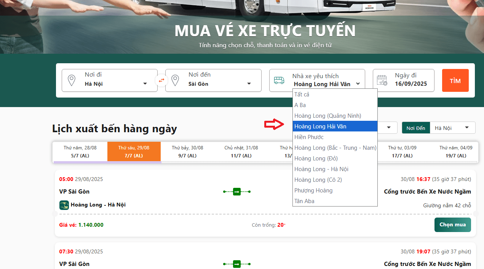Select Tất cả in the bus operator list
The width and height of the screenshot is (484, 269).
(302, 94)
